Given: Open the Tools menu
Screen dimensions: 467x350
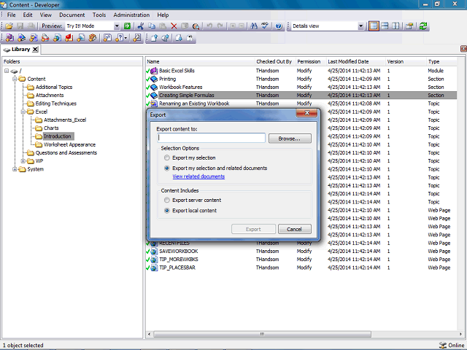Looking at the screenshot, I should click(99, 15).
